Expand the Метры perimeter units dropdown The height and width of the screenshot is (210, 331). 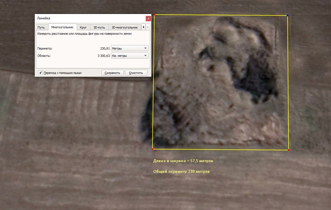tap(130, 48)
